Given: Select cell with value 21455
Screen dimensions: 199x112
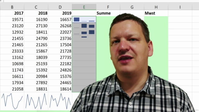Looking at the screenshot, I should click(x=12, y=39).
